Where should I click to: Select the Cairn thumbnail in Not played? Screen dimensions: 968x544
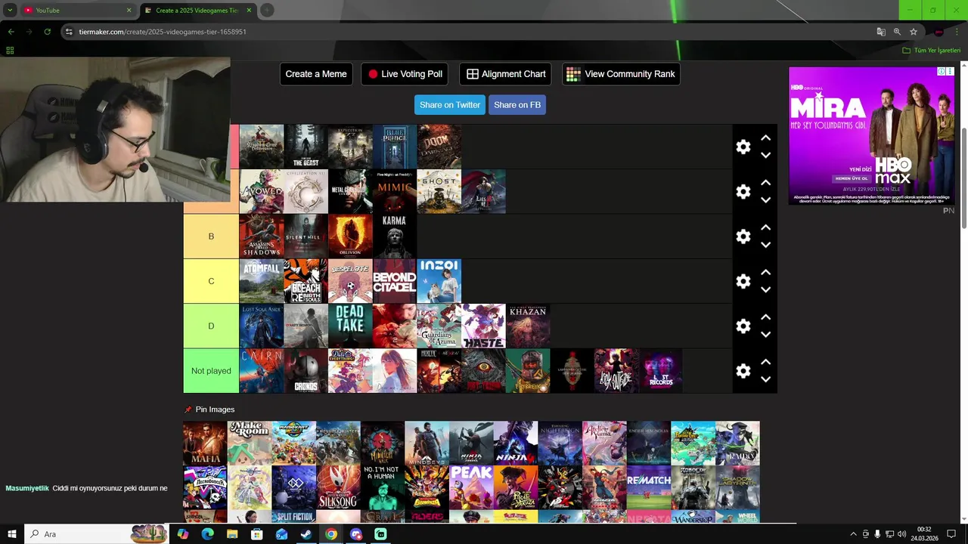tap(262, 371)
